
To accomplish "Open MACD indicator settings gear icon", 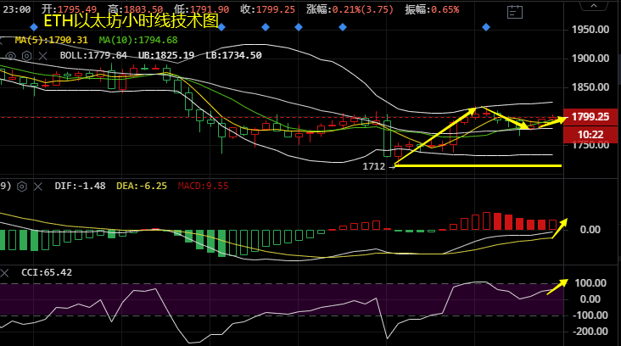I will pos(22,186).
